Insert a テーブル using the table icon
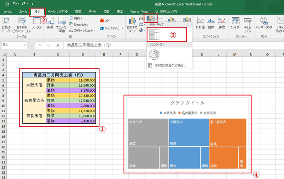The width and height of the screenshot is (284, 179). (x=37, y=23)
